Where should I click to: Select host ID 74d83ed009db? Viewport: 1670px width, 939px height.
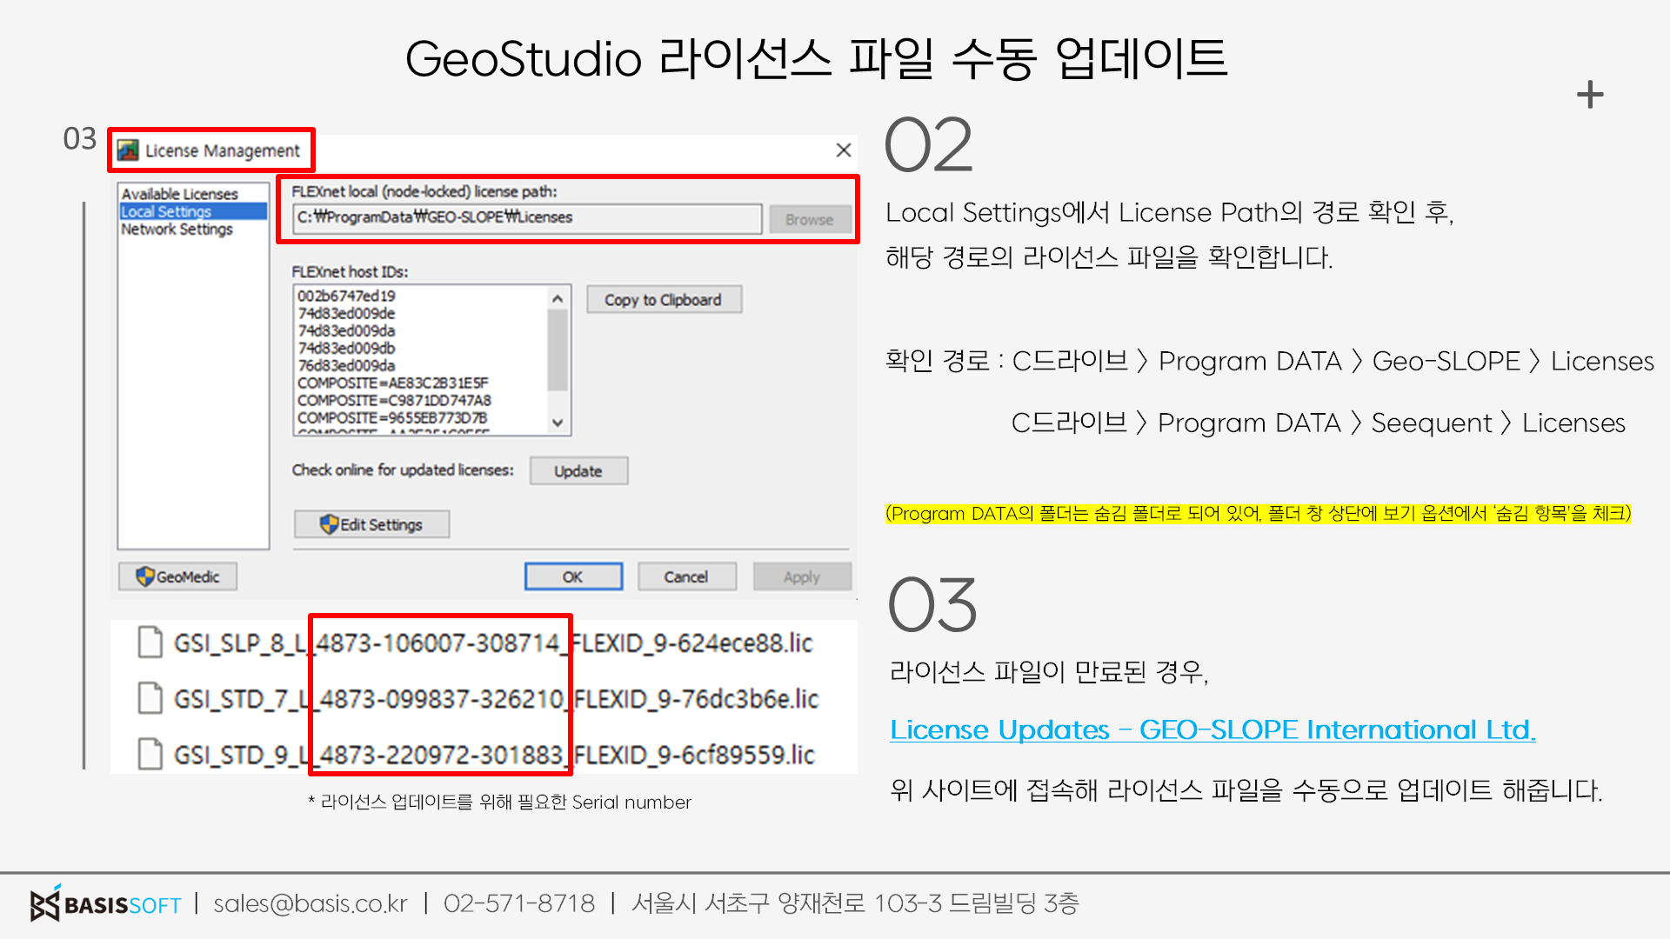(346, 348)
